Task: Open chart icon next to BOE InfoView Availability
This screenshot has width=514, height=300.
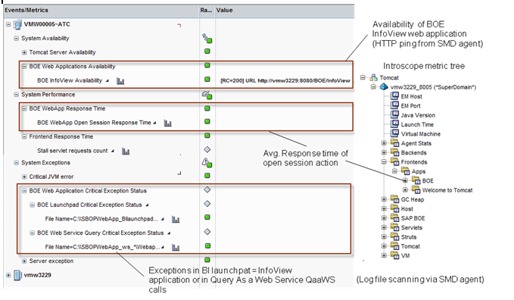Action: coord(120,81)
